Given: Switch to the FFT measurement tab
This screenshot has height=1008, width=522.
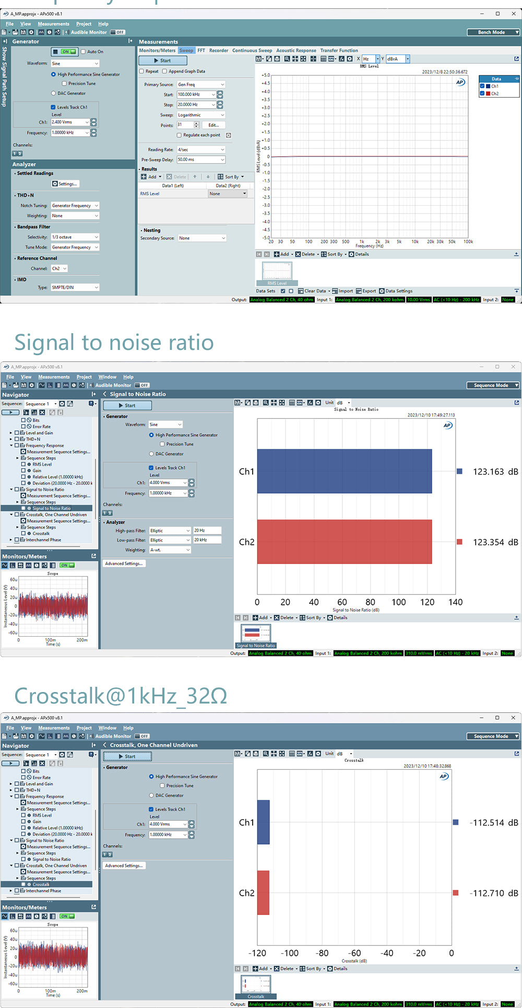Looking at the screenshot, I should coord(201,51).
